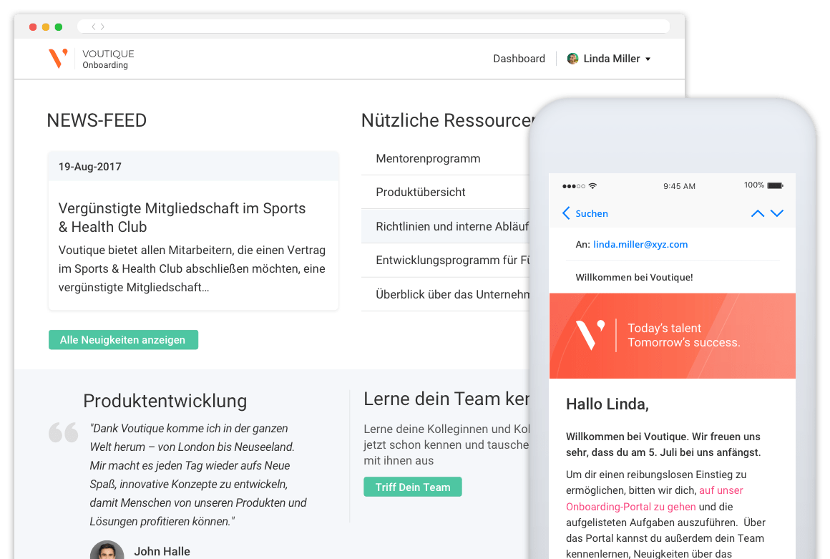Open the Dashboard menu item
Screen dimensions: 830x559
tap(519, 59)
